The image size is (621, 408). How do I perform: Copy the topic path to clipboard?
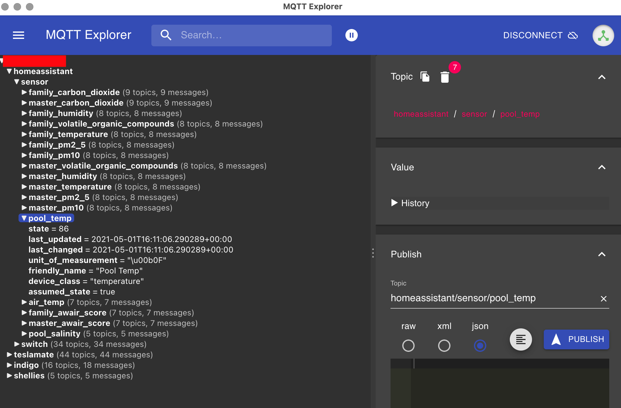(x=425, y=77)
